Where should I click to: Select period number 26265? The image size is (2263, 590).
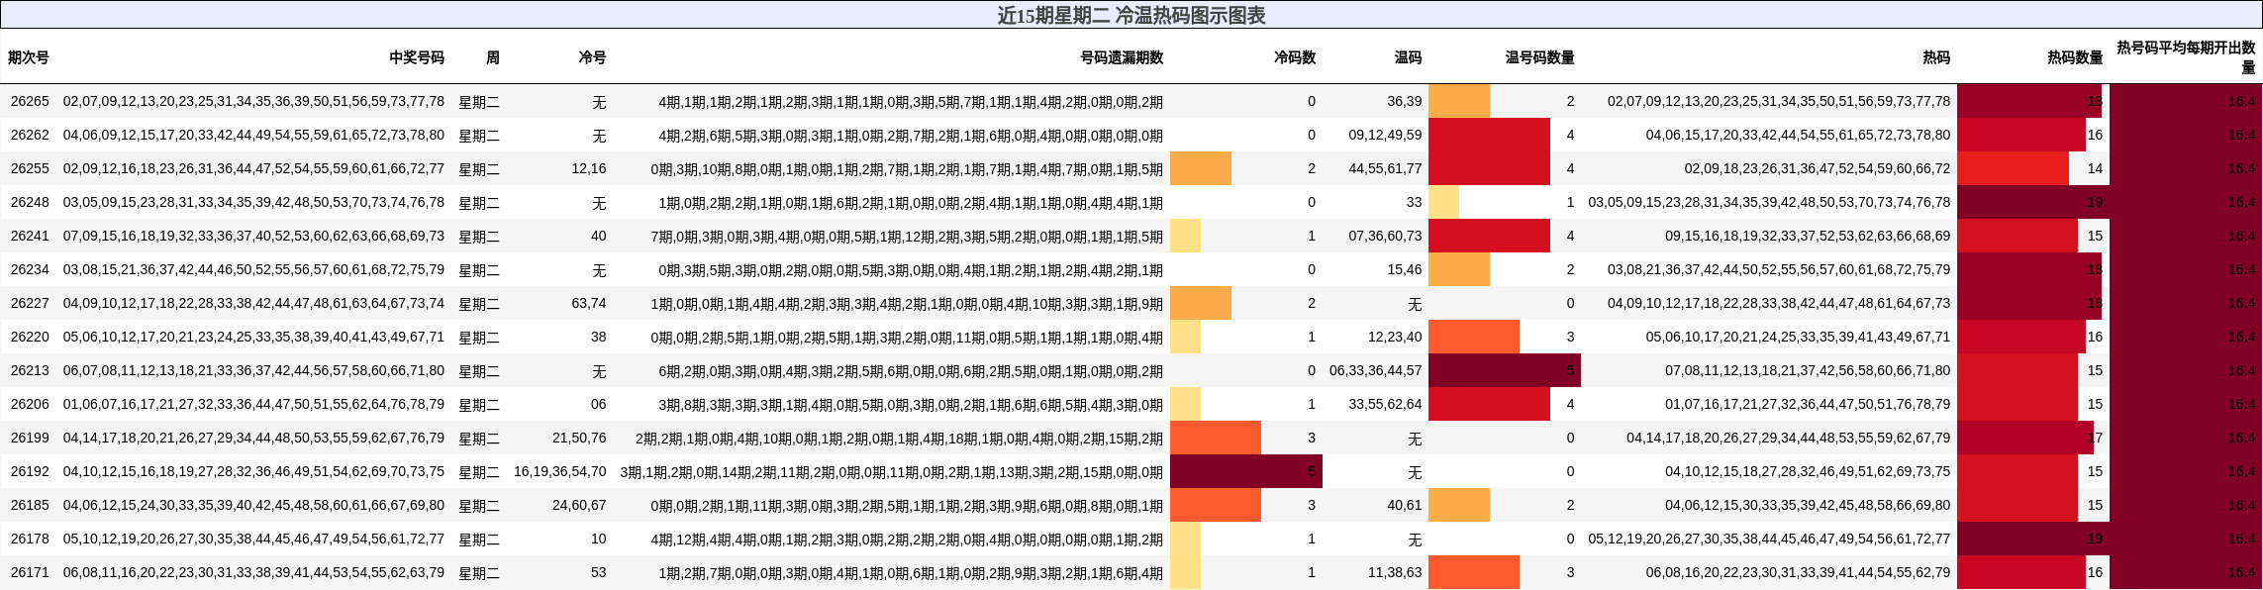click(30, 101)
